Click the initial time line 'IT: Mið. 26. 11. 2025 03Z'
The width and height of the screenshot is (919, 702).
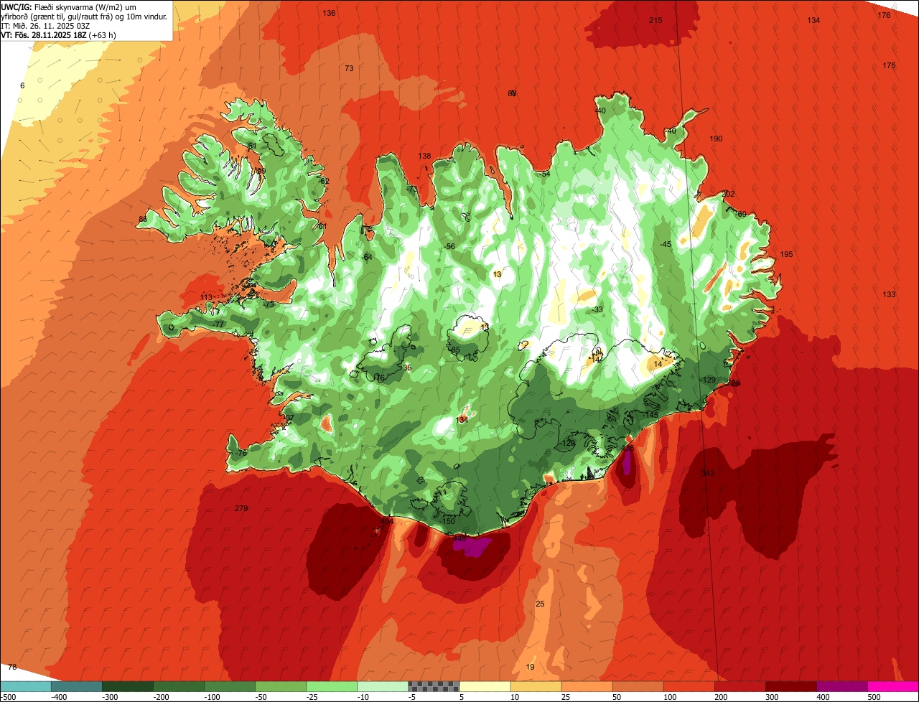point(45,25)
